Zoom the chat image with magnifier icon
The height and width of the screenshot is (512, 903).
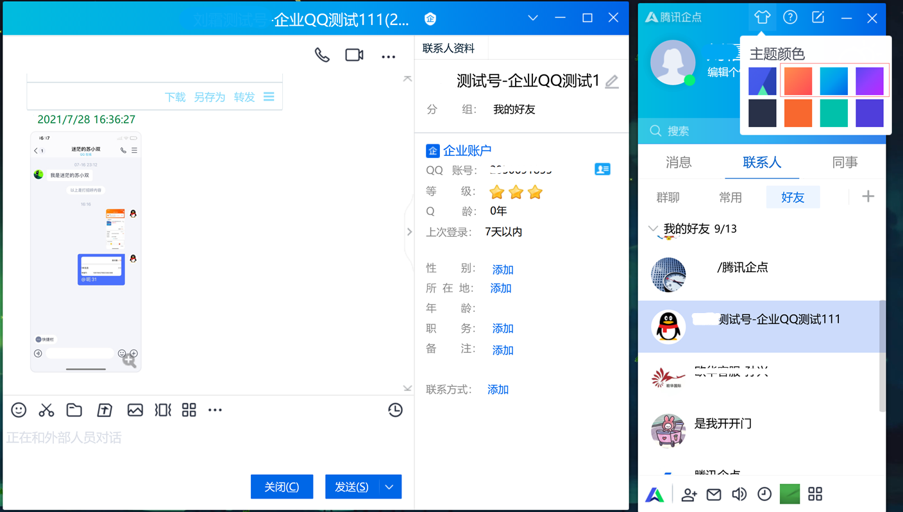(x=129, y=361)
